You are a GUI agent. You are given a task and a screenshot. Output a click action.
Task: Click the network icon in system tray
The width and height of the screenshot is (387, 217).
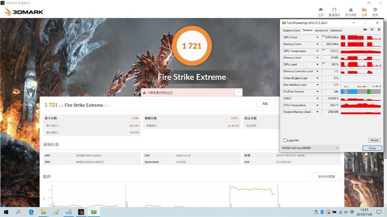tap(341, 212)
